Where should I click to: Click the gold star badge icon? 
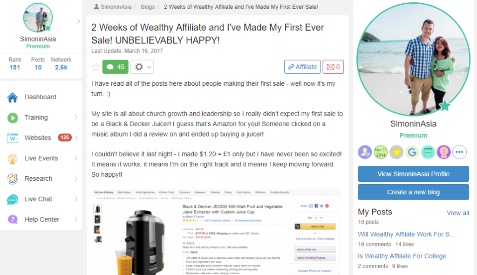(396, 152)
